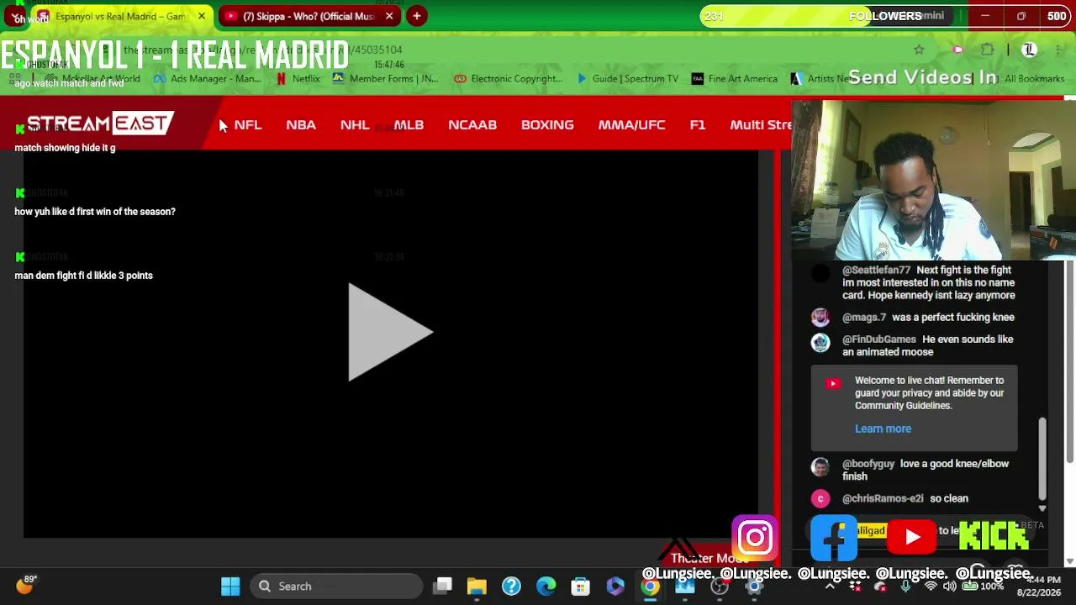Click the @chrisRamos-e2i chat avatar

pos(820,498)
